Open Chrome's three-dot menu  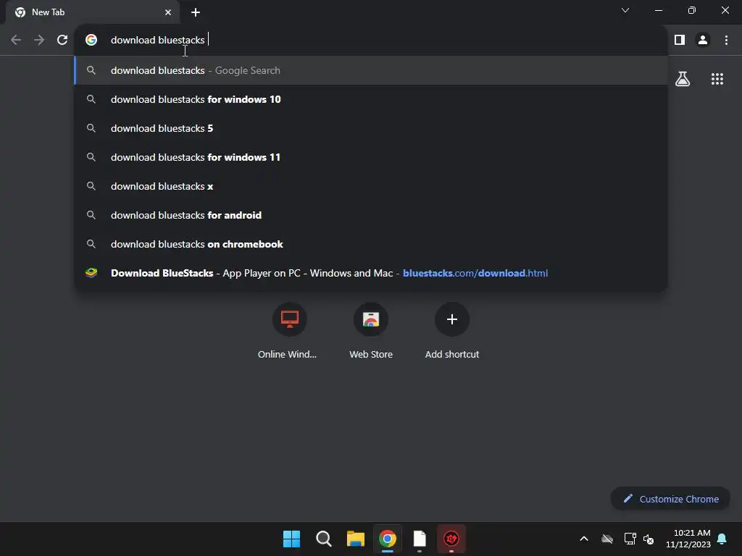tap(726, 41)
